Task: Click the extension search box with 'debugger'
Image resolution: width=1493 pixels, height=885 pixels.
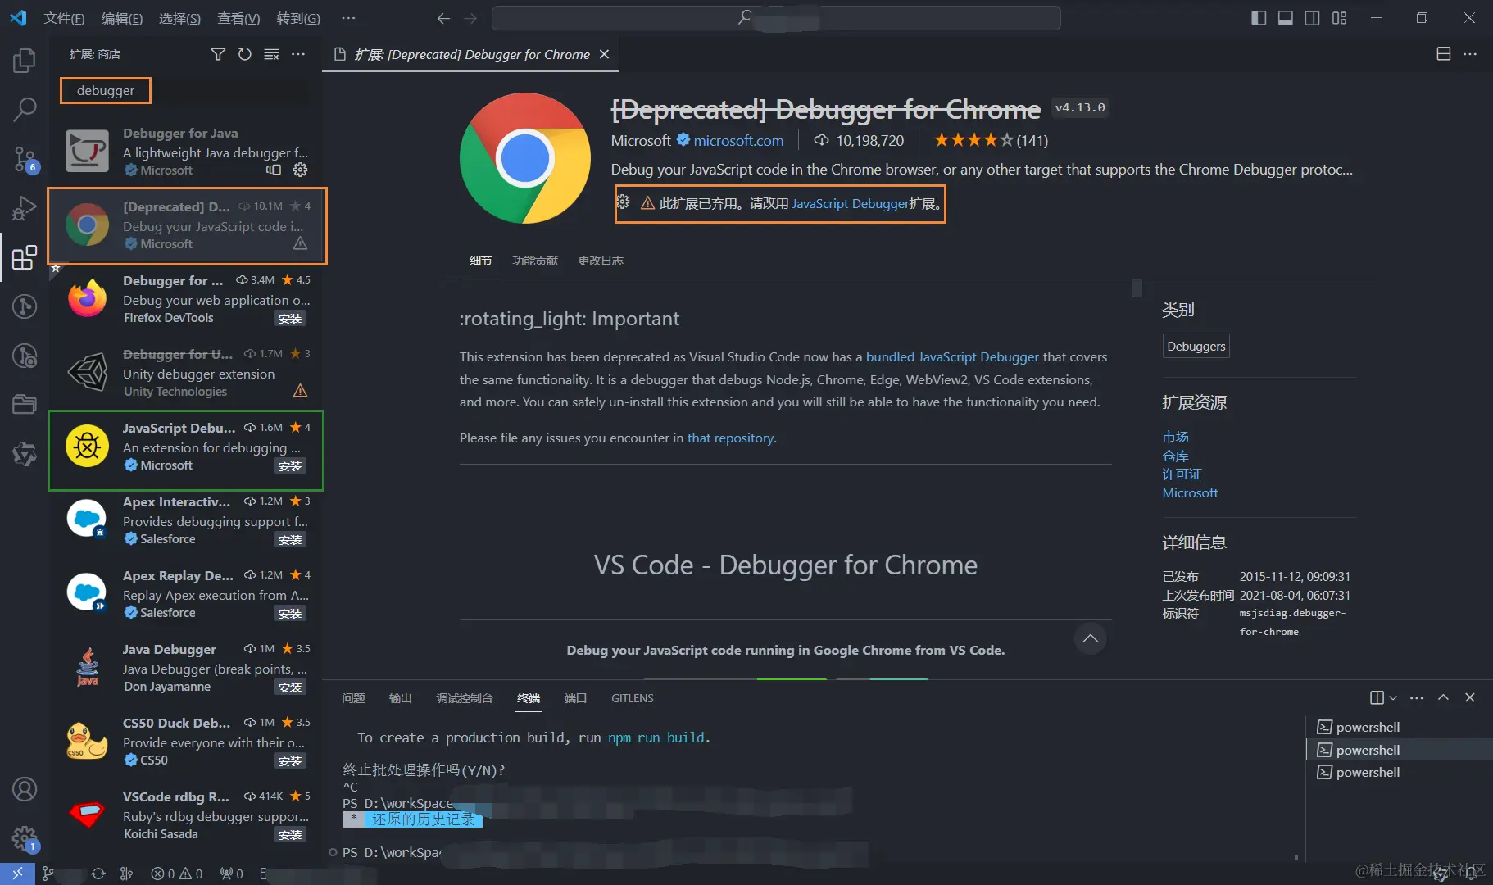Action: coord(184,90)
